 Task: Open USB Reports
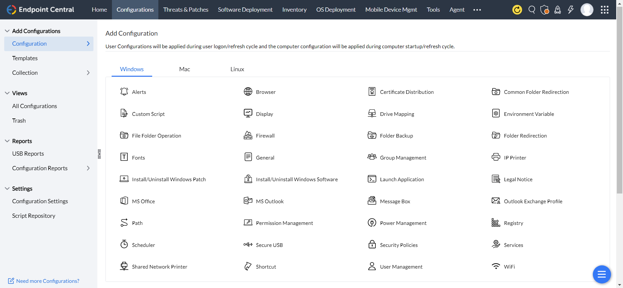[x=28, y=154]
